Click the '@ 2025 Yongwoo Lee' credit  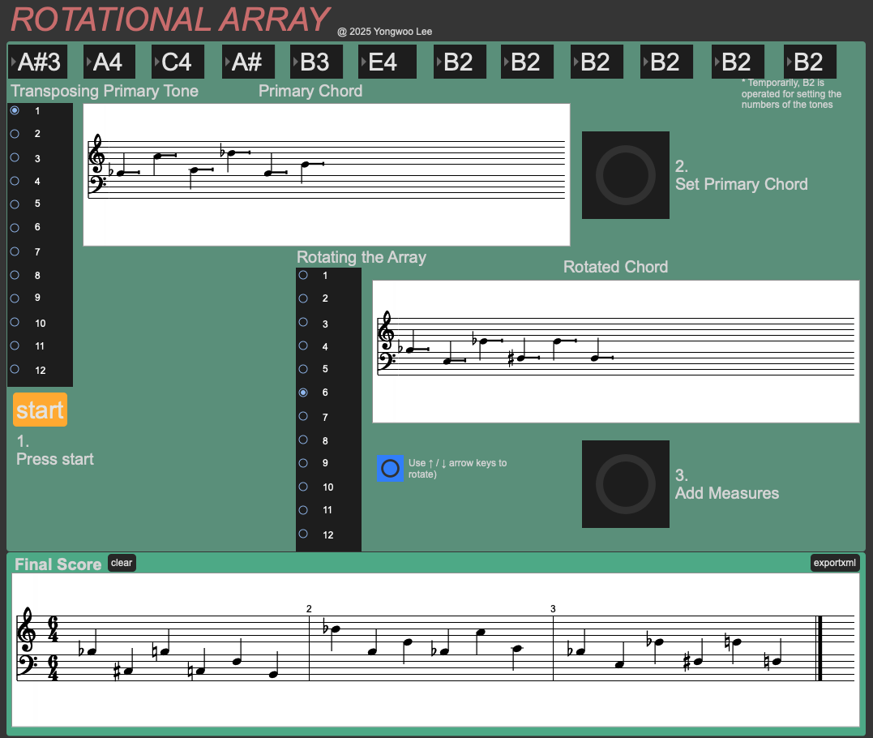click(x=385, y=32)
